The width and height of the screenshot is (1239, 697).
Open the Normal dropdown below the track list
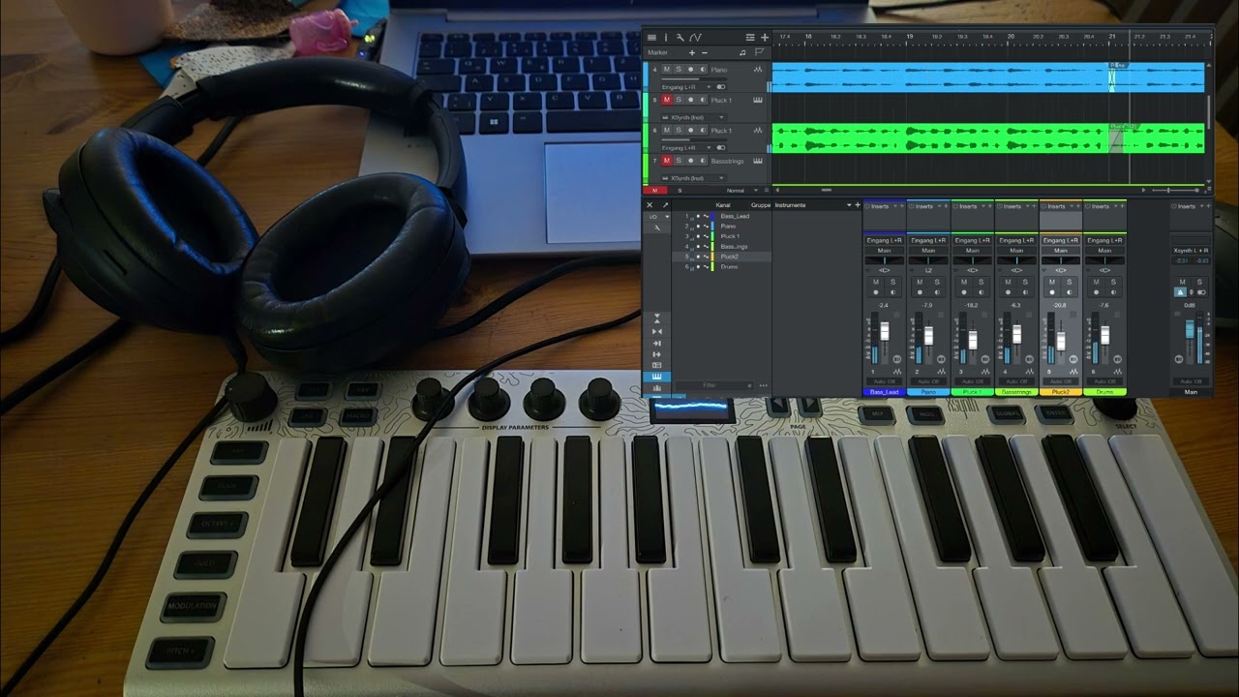click(741, 191)
